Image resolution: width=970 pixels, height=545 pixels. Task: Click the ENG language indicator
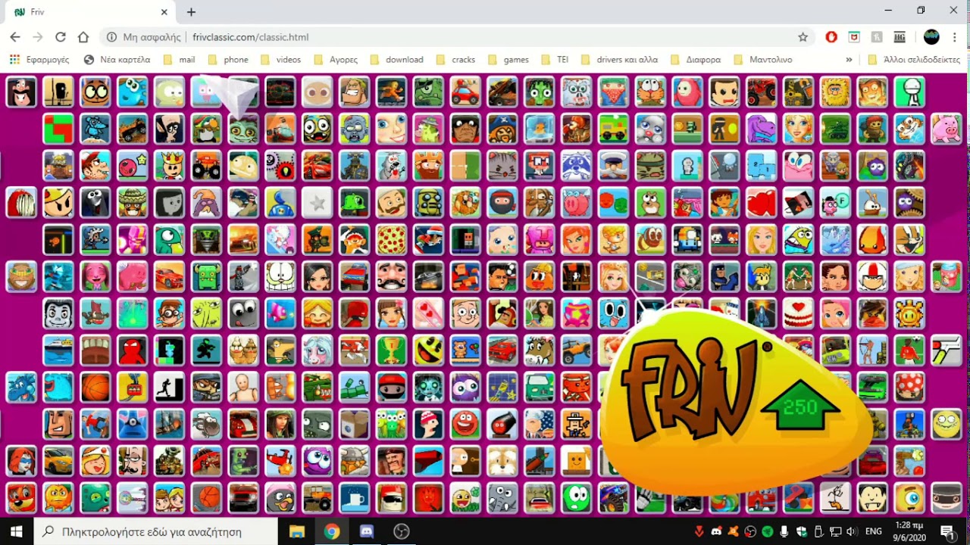coord(873,531)
